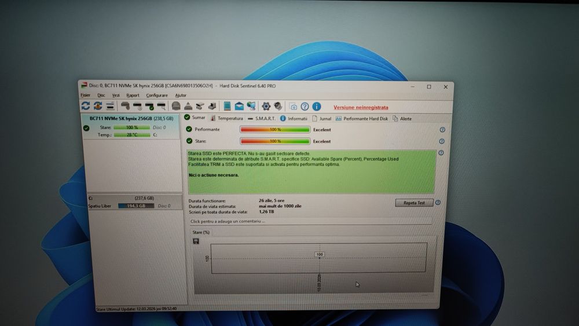Click the gray dome-shaped disk icon
579x326 pixels.
click(176, 107)
